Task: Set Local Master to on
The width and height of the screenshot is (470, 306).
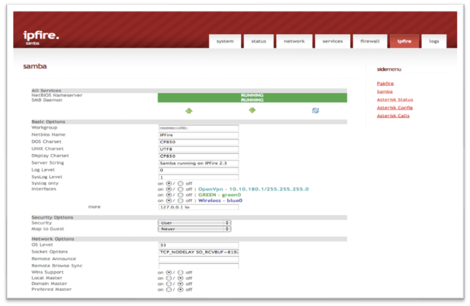Action: (x=170, y=278)
